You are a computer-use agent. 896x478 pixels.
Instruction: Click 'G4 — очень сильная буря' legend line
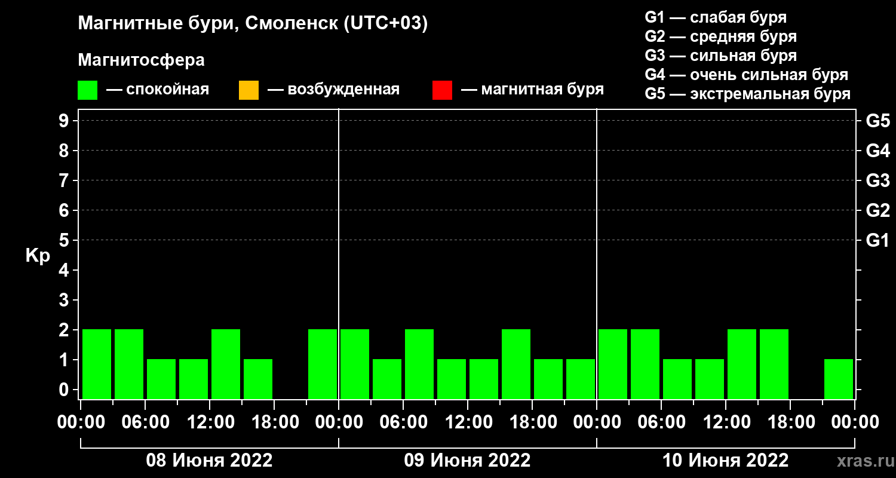(747, 75)
